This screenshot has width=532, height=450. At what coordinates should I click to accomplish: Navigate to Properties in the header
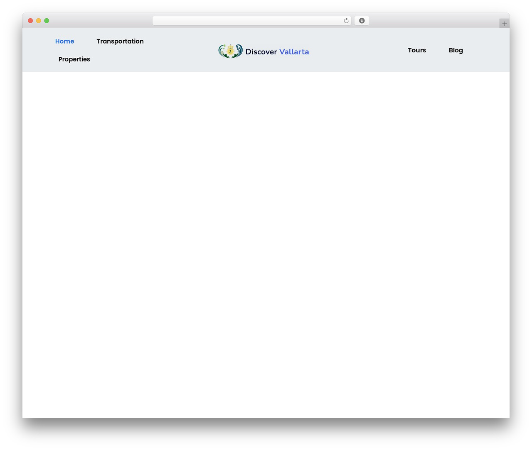point(74,59)
